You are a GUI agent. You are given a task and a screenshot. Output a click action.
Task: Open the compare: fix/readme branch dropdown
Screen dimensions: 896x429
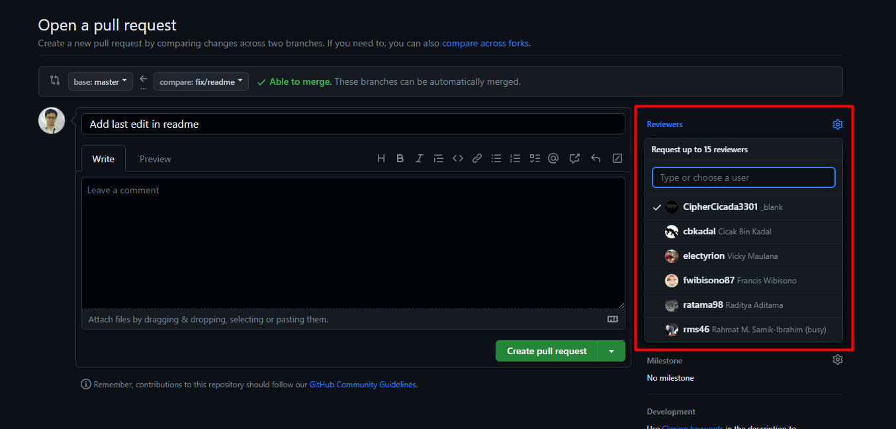(x=201, y=82)
